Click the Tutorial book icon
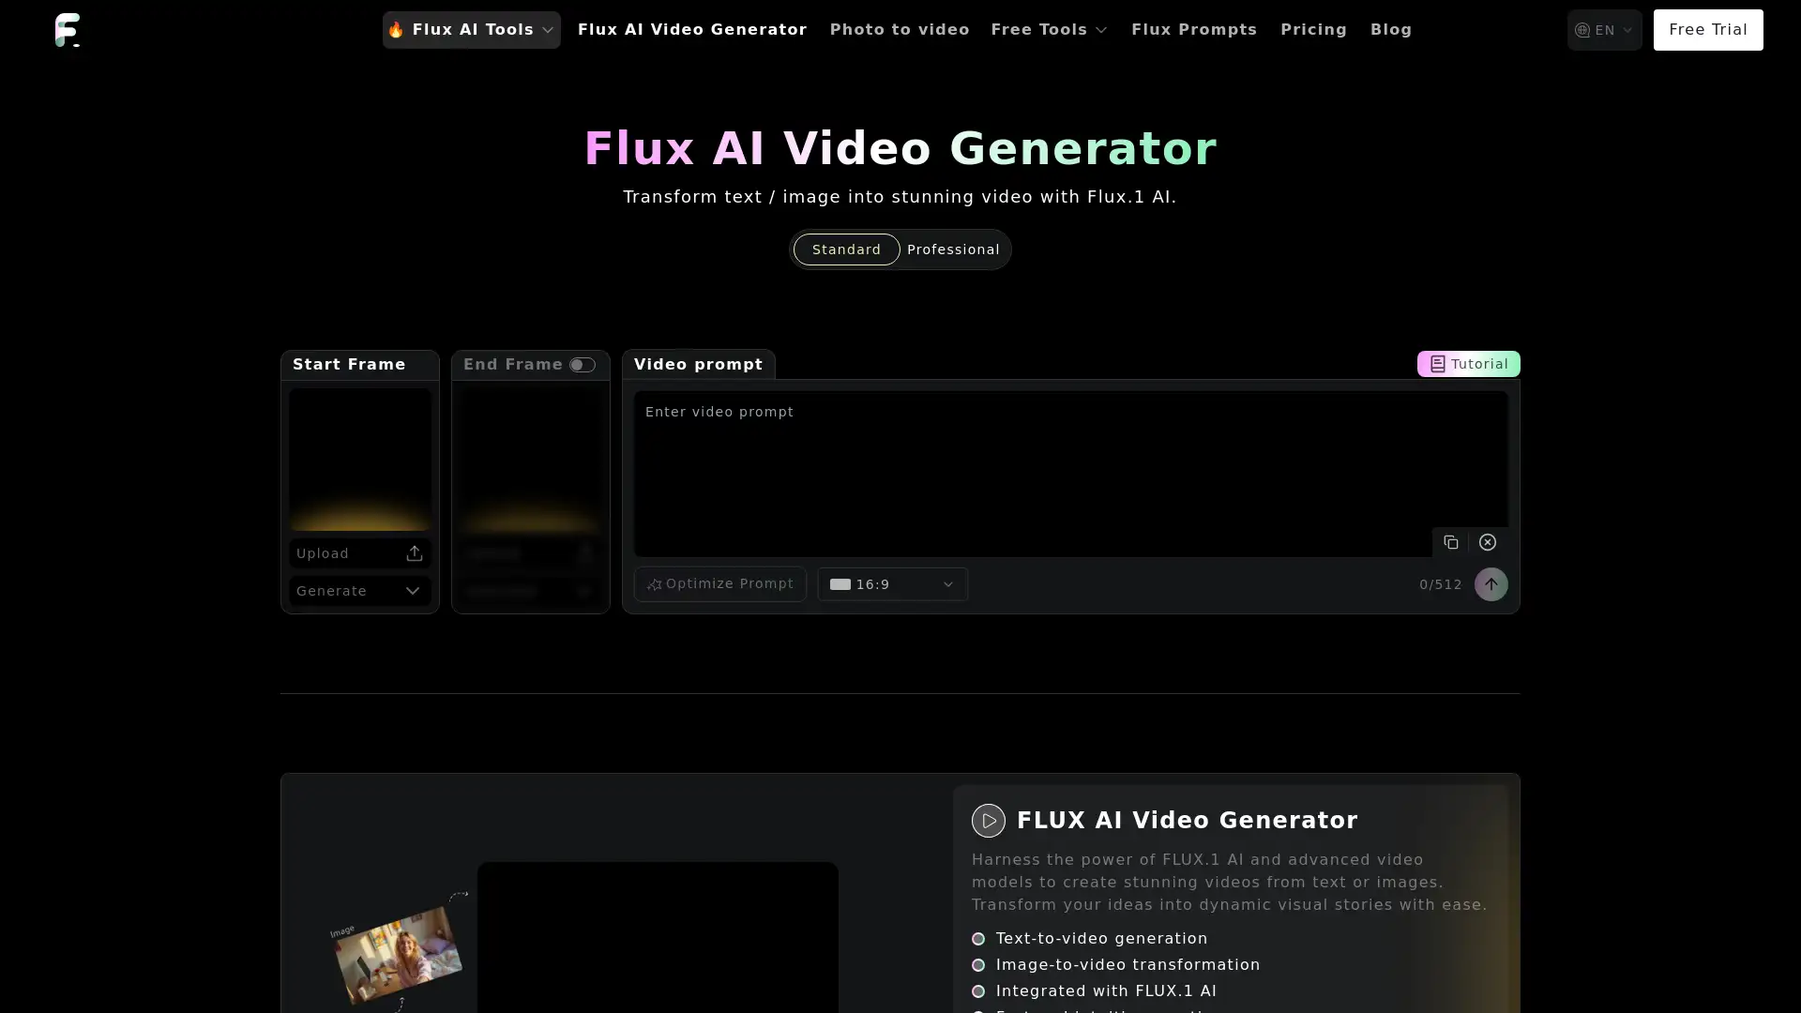This screenshot has height=1013, width=1801. (1437, 364)
